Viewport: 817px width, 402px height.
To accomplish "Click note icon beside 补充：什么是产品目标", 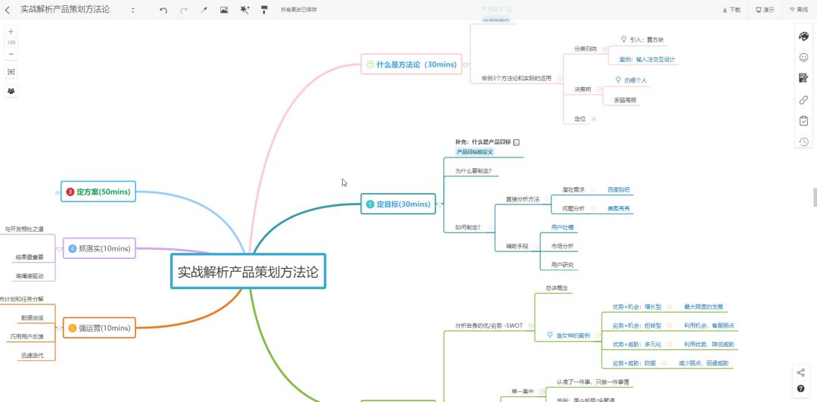I will tap(517, 142).
